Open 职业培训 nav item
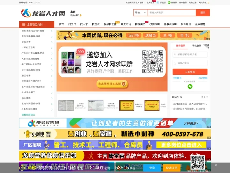Screen dimensions: 230x173 point(186,24)
